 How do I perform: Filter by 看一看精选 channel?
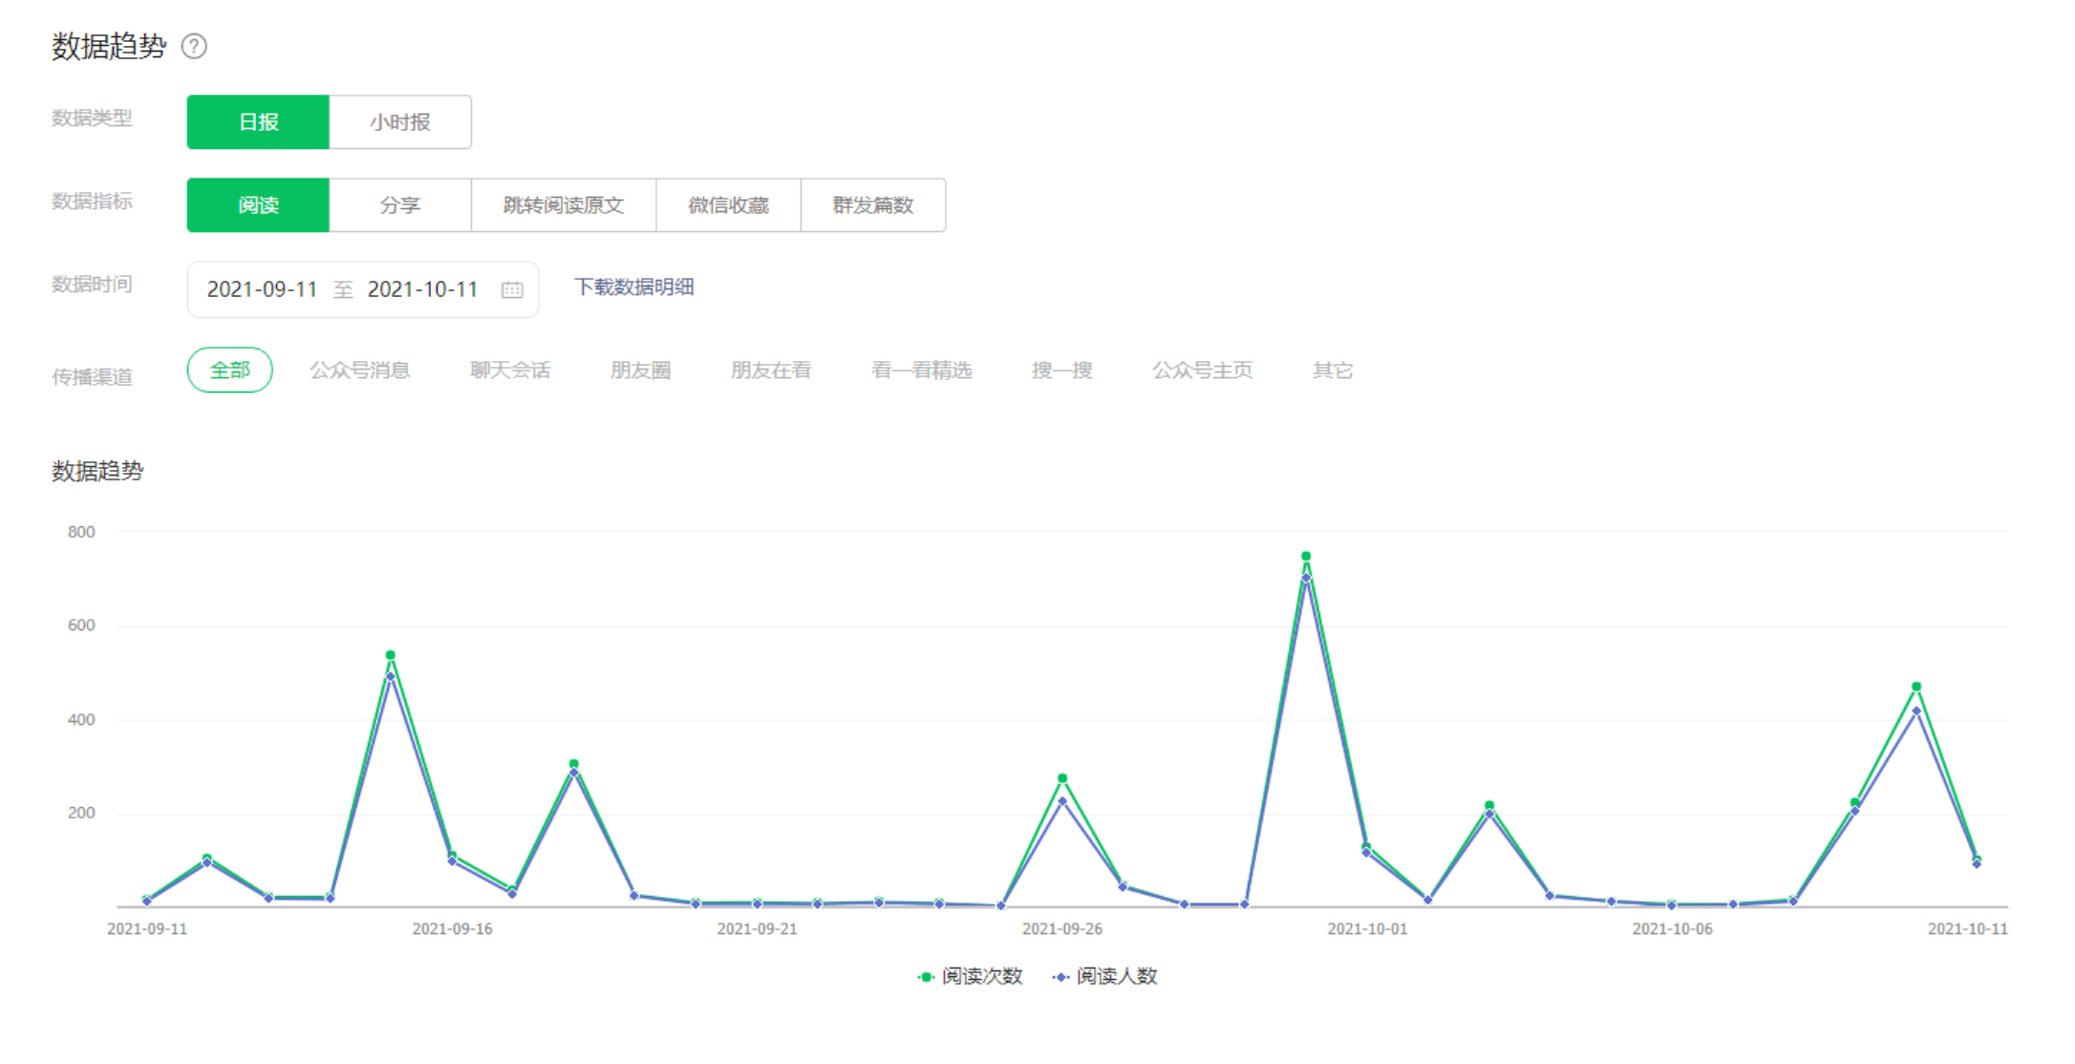pos(922,371)
